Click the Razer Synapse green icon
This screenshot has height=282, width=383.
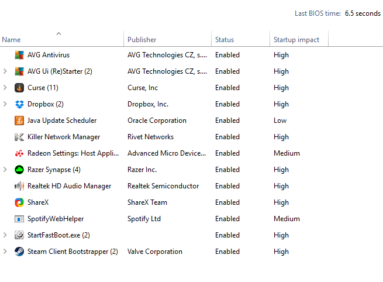[x=19, y=170]
